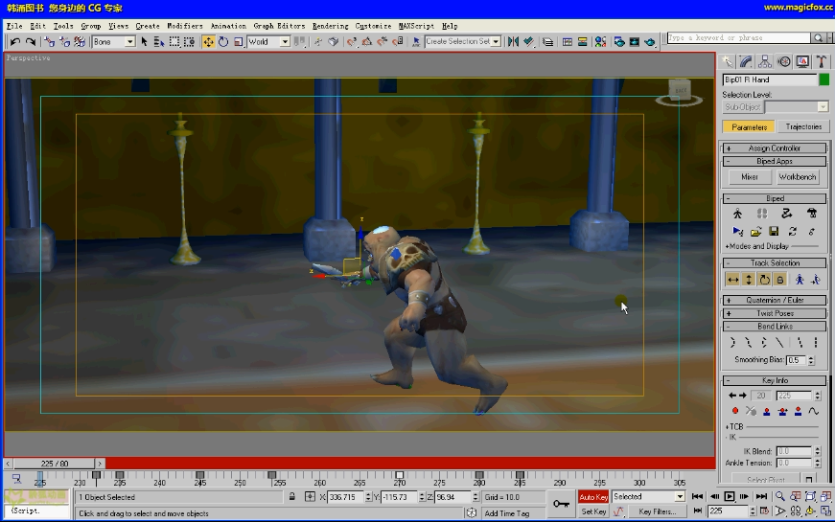Screen dimensions: 835x522
Task: Choose the Select and Scale tool
Action: [238, 41]
